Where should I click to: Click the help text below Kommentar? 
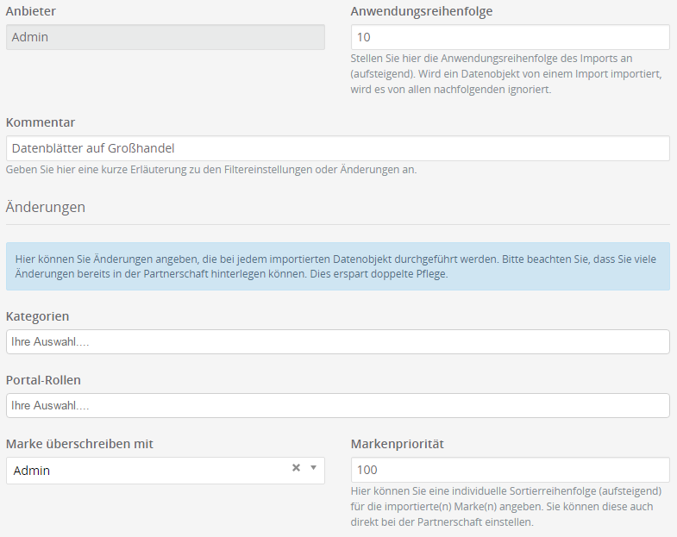coord(211,170)
